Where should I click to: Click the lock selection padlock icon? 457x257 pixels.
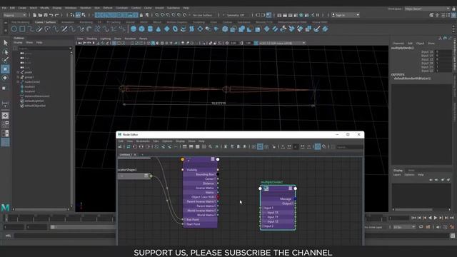(x=141, y=15)
